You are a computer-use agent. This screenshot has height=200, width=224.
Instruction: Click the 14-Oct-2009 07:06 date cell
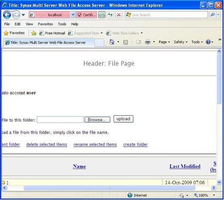[185, 183]
